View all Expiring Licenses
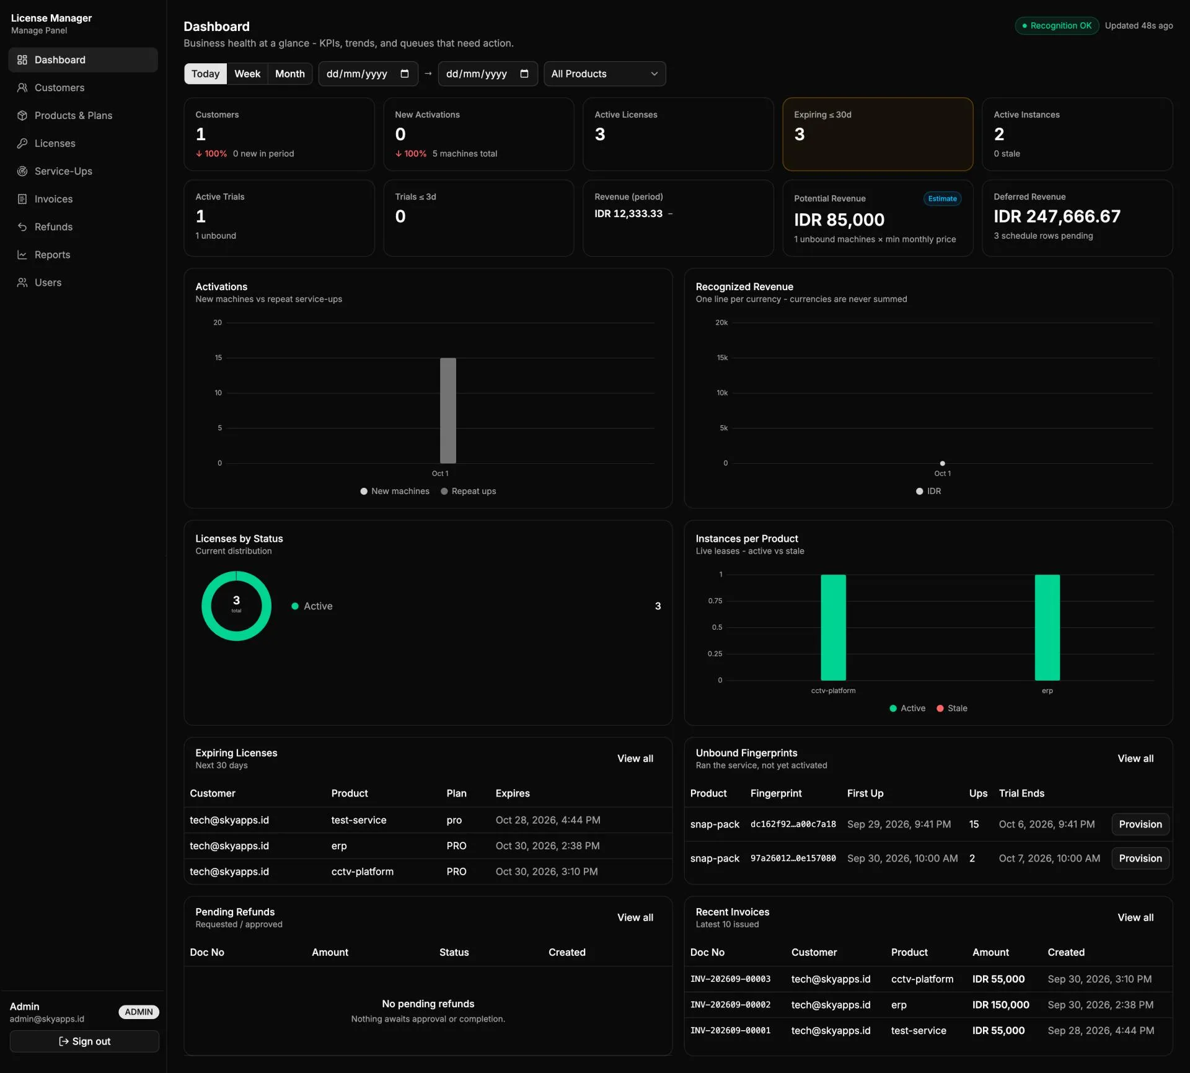Screen dimensions: 1190x1073 (635, 759)
